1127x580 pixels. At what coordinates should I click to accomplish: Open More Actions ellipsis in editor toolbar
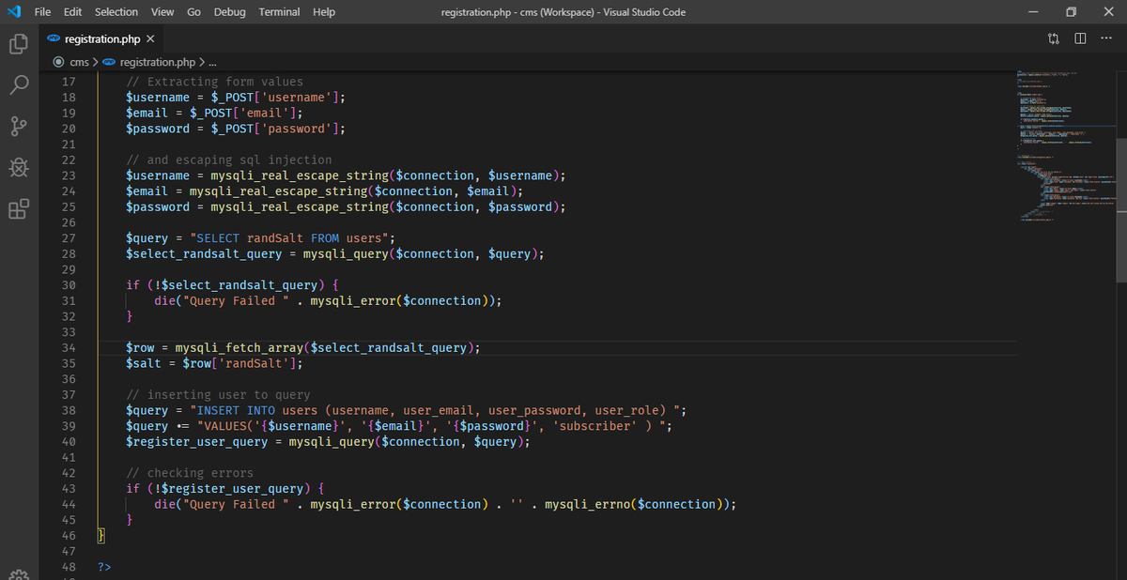[x=1105, y=38]
